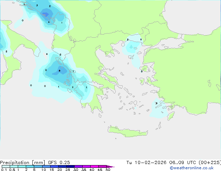Pick the magenta 40 mm legend swatch

(94, 166)
